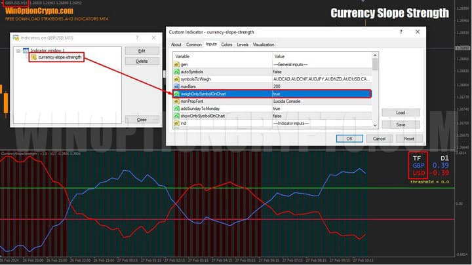
Task: Open the Colors tab
Action: 227,44
